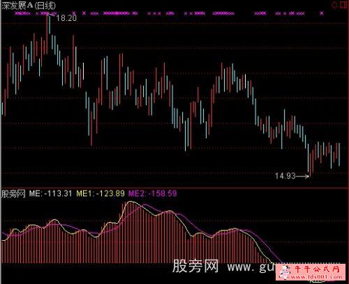Click the 14.93 low price label

tap(285, 176)
